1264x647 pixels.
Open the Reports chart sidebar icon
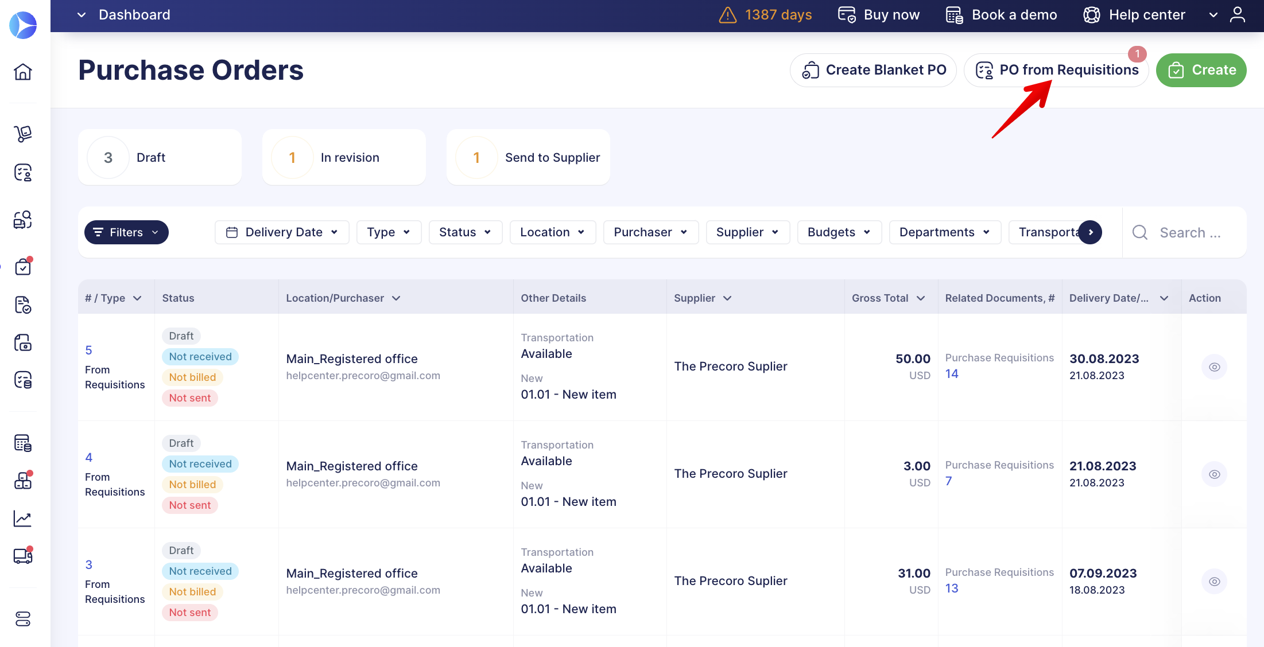23,519
